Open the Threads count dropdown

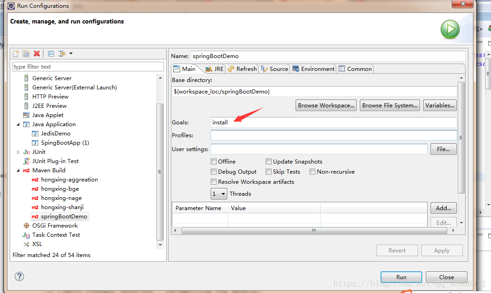pos(218,194)
